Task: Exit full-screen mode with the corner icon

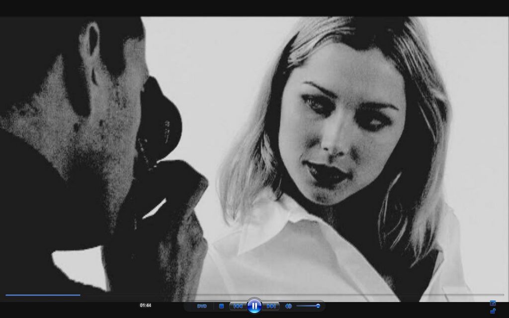Action: (493, 304)
